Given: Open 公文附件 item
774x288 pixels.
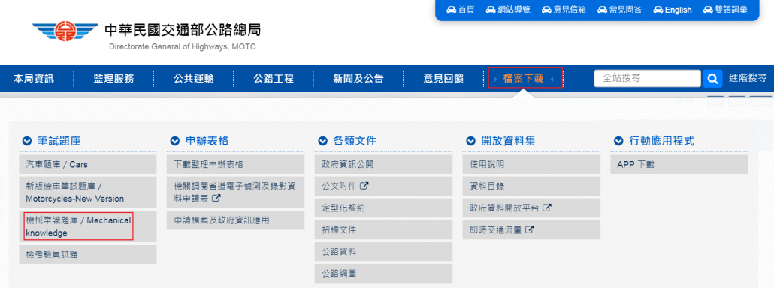Looking at the screenshot, I should (x=383, y=186).
